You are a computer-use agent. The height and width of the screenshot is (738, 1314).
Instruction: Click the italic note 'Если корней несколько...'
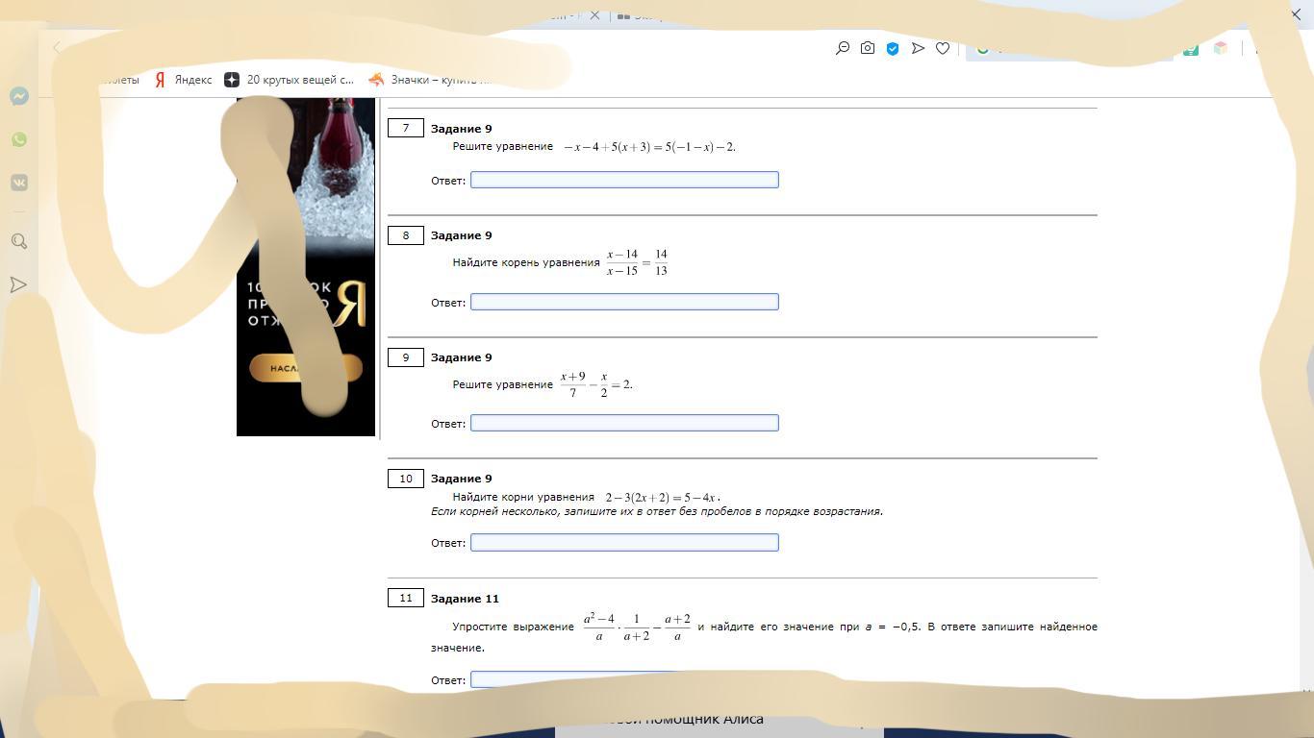pyautogui.click(x=657, y=511)
